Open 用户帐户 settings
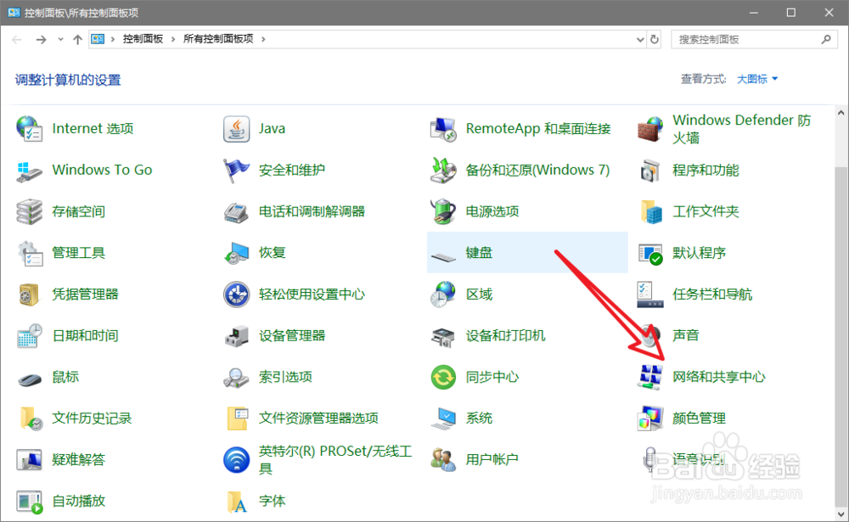The image size is (849, 522). 488,459
